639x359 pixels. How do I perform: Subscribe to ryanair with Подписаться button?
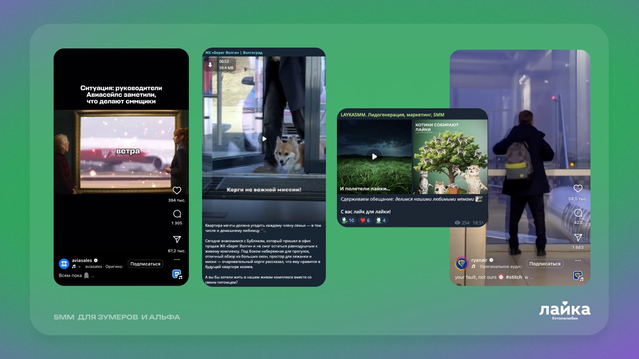pyautogui.click(x=545, y=264)
